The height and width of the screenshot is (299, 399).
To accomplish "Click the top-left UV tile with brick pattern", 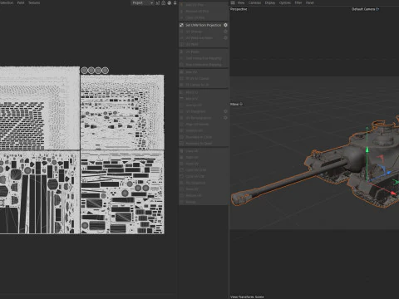I will pyautogui.click(x=40, y=108).
